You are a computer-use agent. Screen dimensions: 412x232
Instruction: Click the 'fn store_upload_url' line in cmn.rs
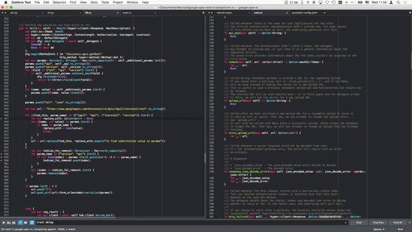pyautogui.click(x=263, y=133)
